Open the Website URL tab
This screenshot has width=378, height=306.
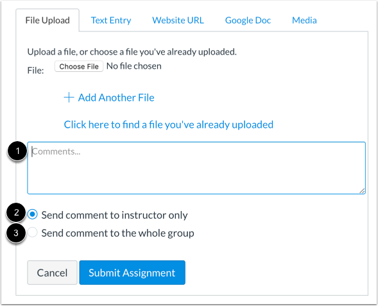178,21
